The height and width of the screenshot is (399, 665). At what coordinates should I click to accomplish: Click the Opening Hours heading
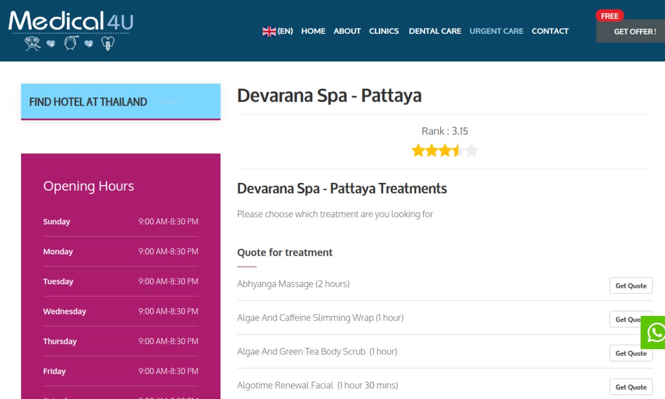tap(88, 186)
